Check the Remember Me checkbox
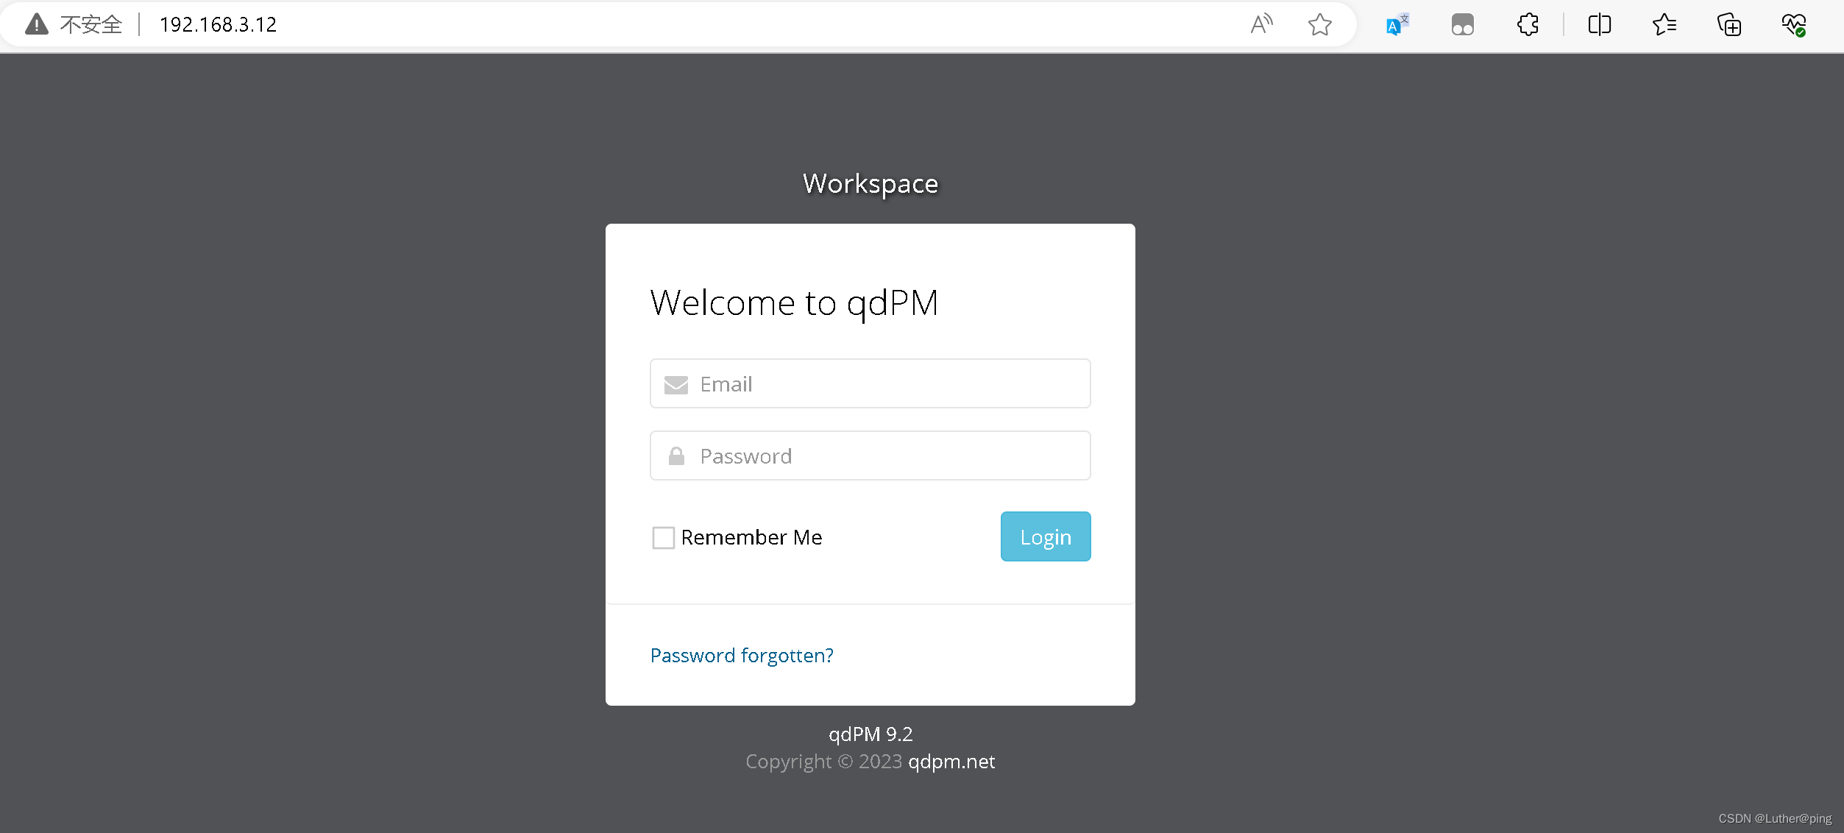Image resolution: width=1844 pixels, height=833 pixels. [663, 537]
